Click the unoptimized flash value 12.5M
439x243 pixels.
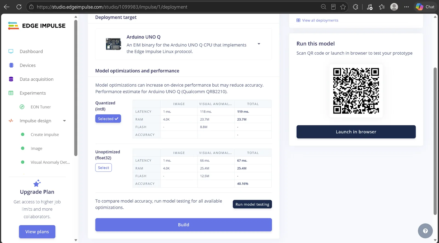[x=205, y=176]
